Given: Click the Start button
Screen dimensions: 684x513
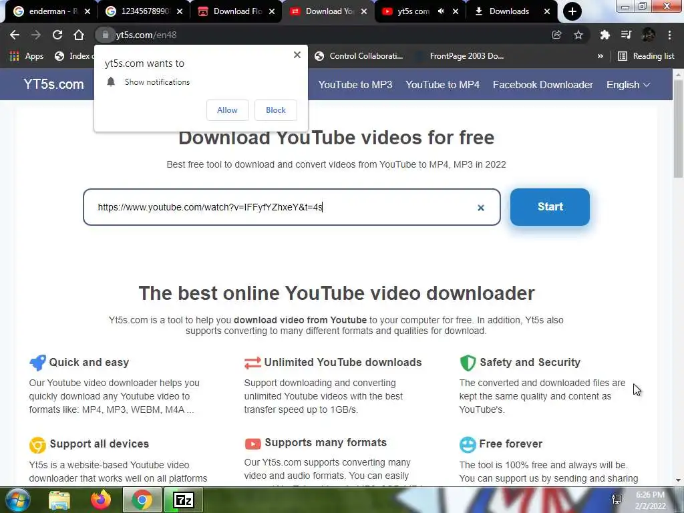Looking at the screenshot, I should pos(550,207).
